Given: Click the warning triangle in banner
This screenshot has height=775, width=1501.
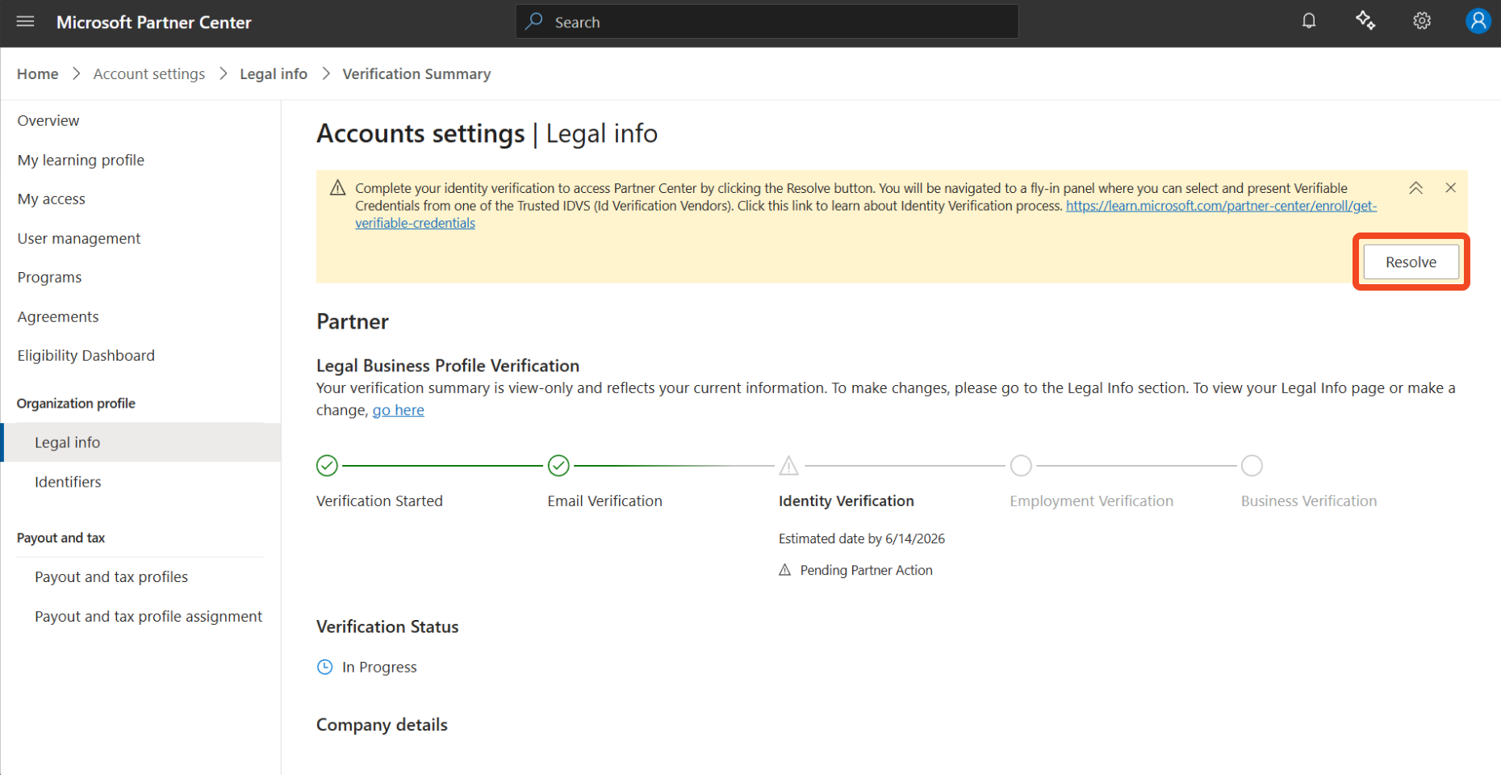Looking at the screenshot, I should click(338, 188).
